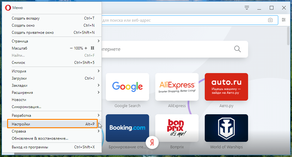The width and height of the screenshot is (292, 157).
Task: Open the auto.ru speed dial tile
Action: point(226,87)
